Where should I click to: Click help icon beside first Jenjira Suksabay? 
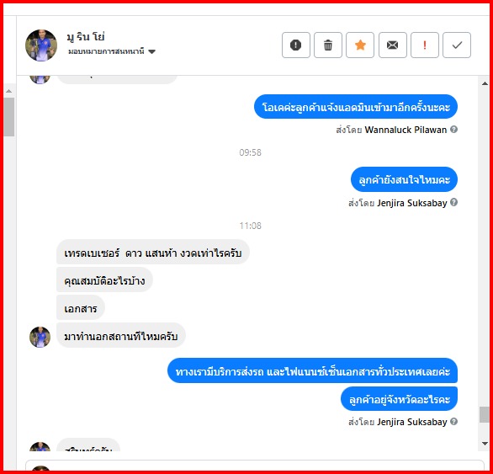coord(453,202)
